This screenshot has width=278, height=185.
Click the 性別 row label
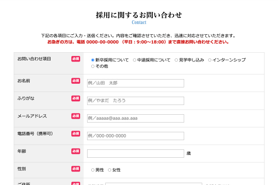coord(21,169)
